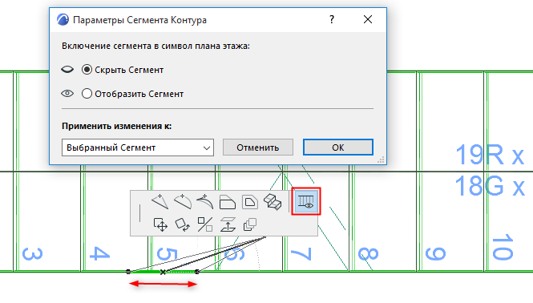The height and width of the screenshot is (303, 533).
Task: Click the closed-eye hide segment icon
Action: tap(67, 70)
